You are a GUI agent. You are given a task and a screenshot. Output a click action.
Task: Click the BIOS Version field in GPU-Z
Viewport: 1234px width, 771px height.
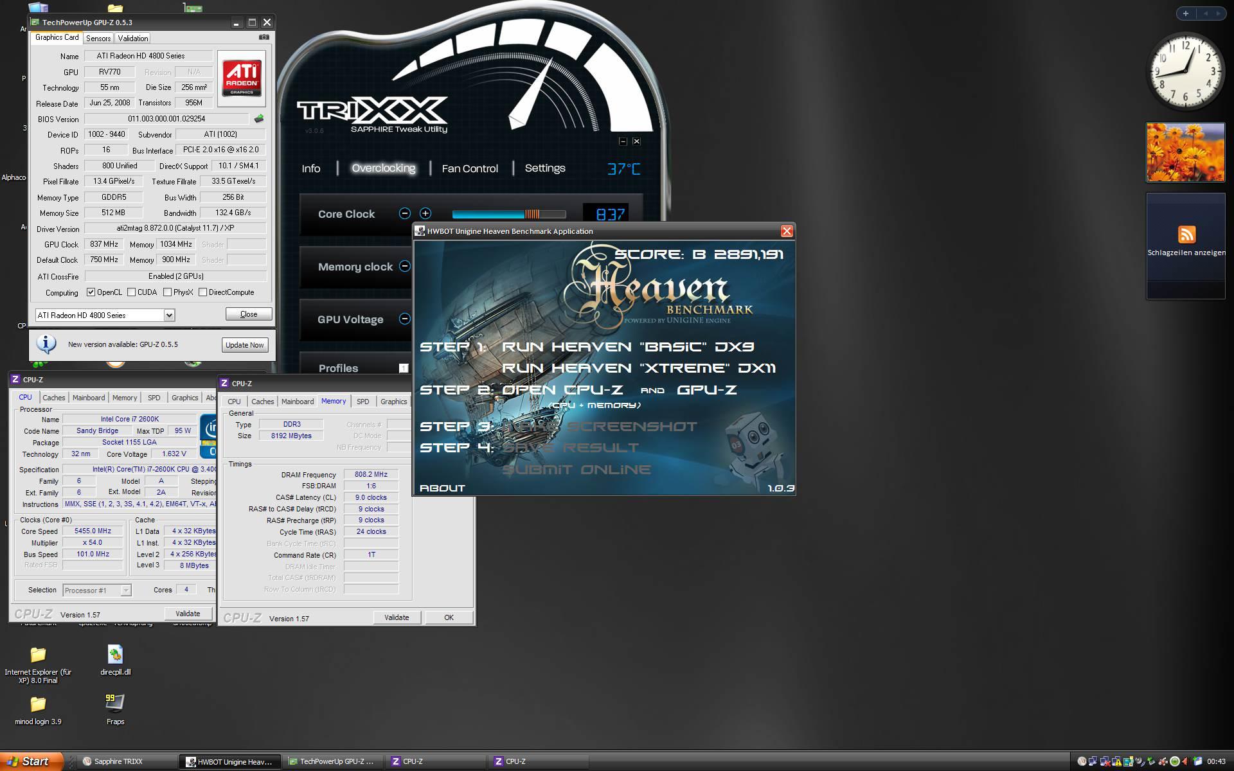(166, 119)
